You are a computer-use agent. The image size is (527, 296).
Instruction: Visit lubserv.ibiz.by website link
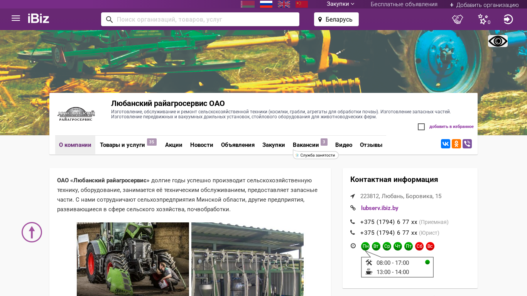[380, 208]
